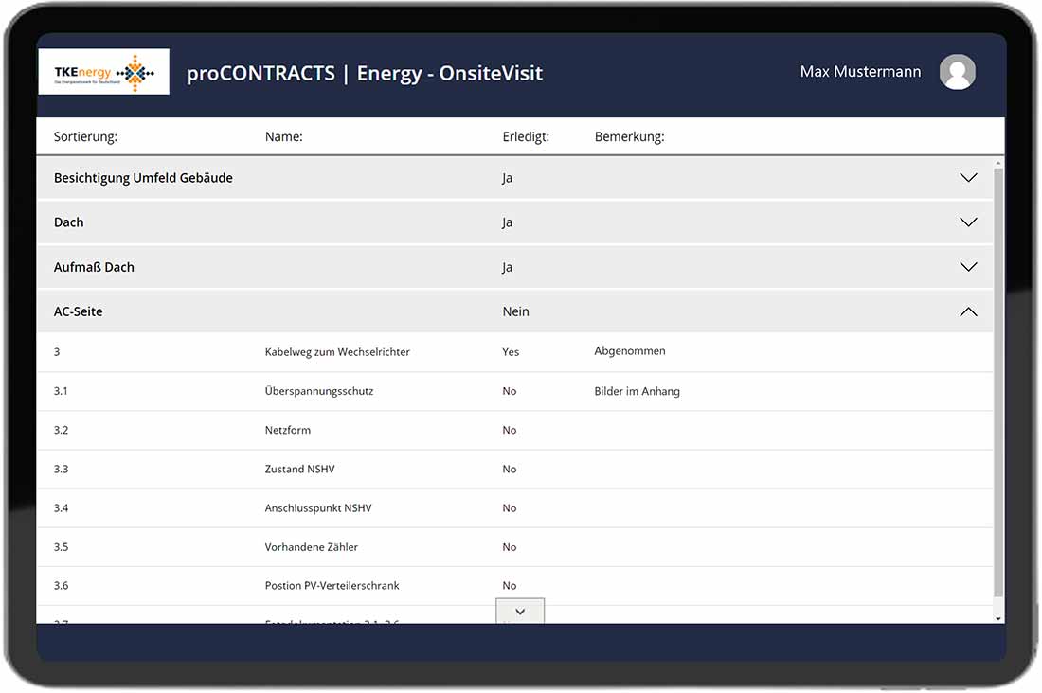Click the TKEnergy logo

(104, 72)
